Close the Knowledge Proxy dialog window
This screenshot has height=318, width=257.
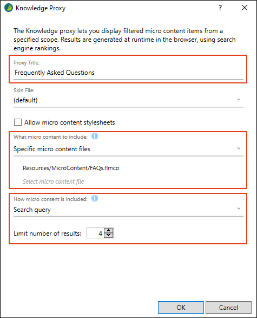245,8
